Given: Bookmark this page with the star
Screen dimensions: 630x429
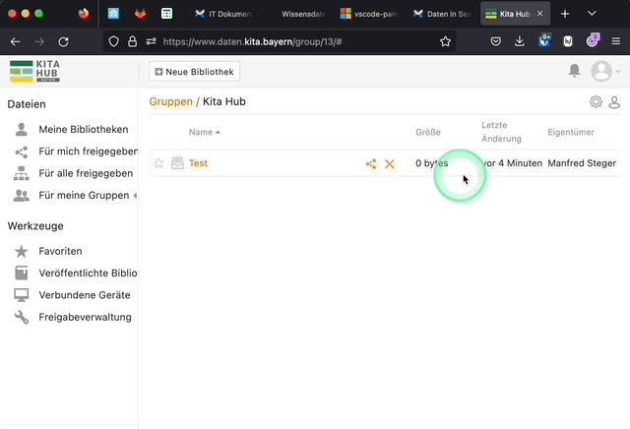Looking at the screenshot, I should (445, 41).
